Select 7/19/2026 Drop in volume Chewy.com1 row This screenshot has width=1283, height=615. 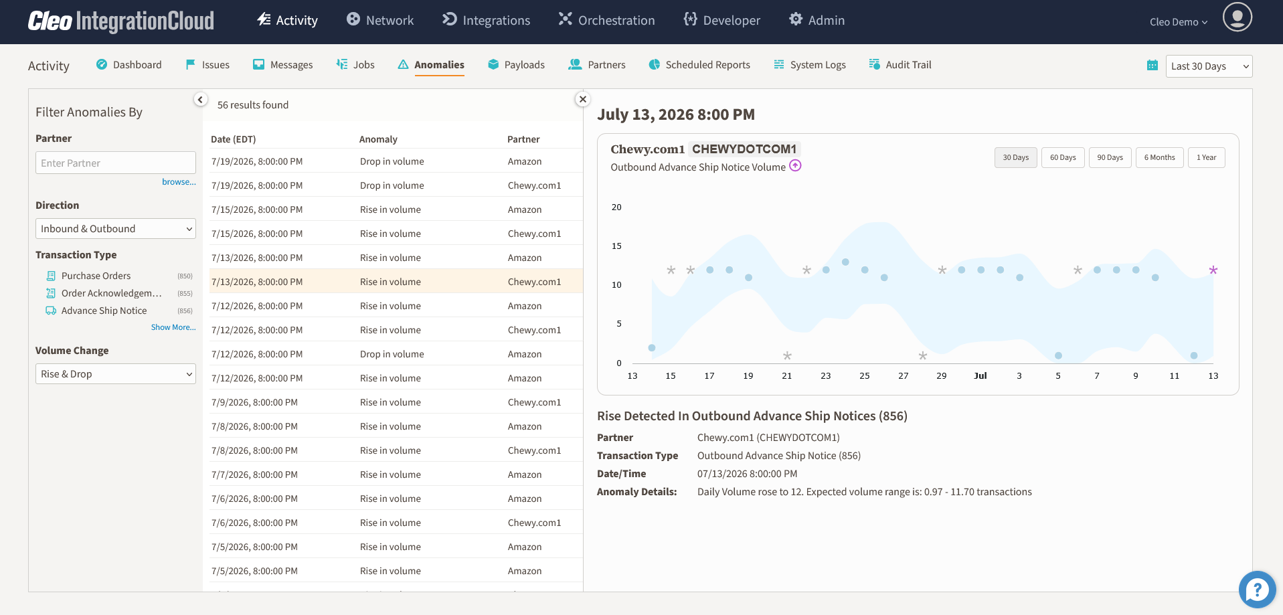pos(396,185)
